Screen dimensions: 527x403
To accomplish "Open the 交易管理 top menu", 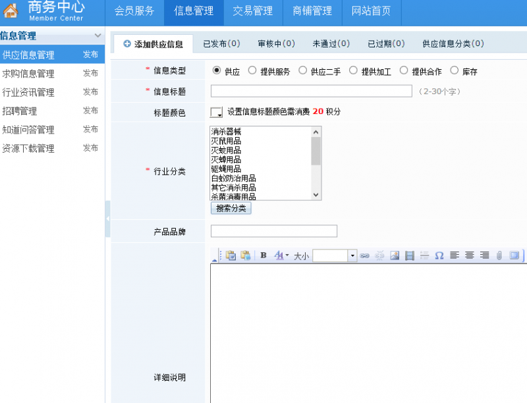I will pyautogui.click(x=252, y=11).
